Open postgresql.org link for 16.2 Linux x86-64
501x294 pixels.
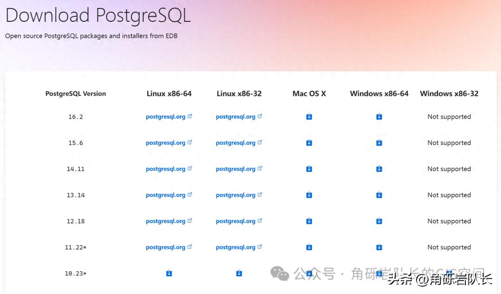pos(169,117)
